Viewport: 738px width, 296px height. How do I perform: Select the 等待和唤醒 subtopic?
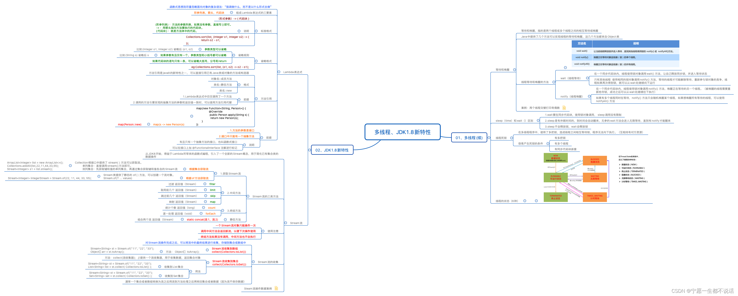tap(503, 70)
